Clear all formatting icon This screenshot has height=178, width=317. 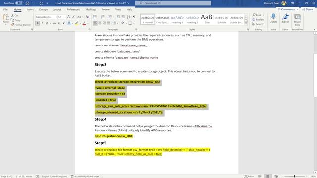[x=87, y=17]
